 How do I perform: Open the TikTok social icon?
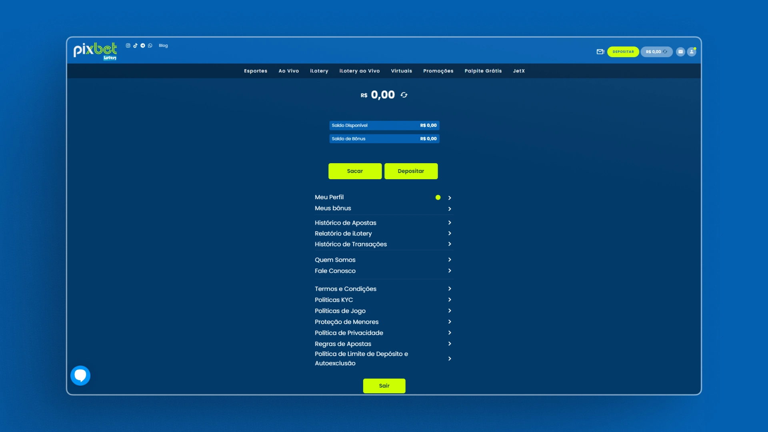pos(135,46)
